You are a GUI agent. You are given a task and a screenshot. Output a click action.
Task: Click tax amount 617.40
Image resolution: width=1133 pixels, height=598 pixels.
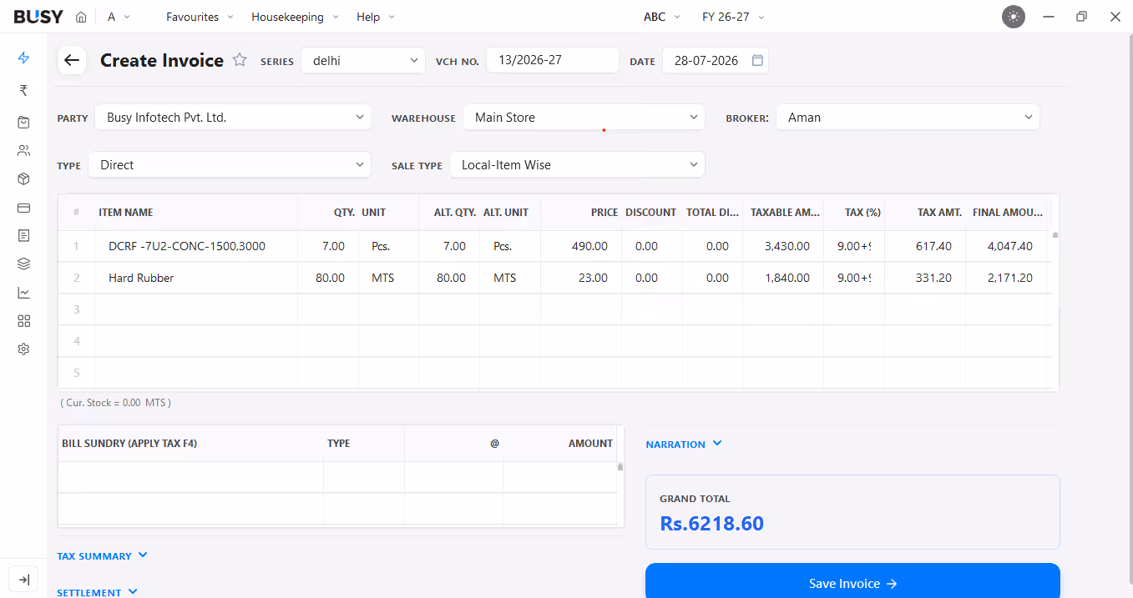tap(925, 246)
